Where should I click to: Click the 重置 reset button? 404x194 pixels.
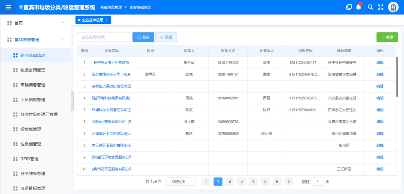click(x=166, y=37)
